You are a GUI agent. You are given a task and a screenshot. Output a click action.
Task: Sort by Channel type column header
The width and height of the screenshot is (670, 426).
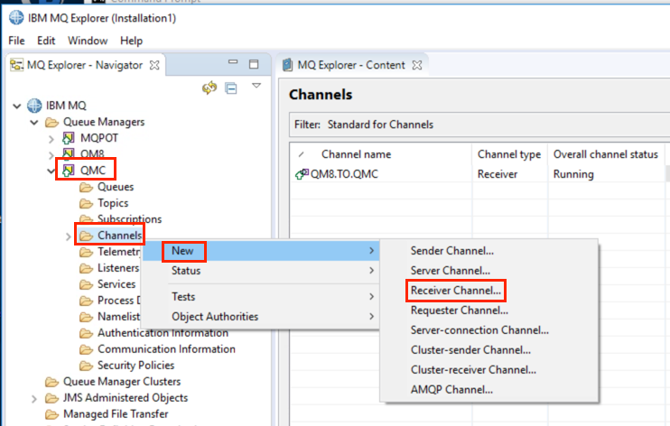[509, 154]
